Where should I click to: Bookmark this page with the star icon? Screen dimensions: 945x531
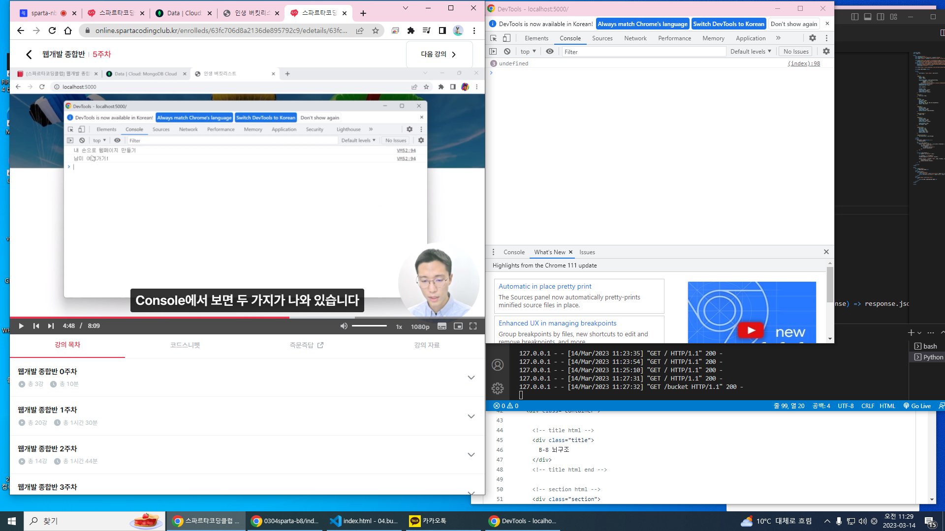(x=376, y=30)
